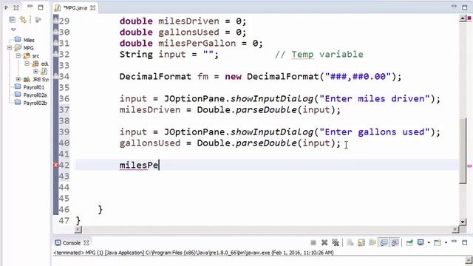Close the MPG.java editor tab

point(93,8)
